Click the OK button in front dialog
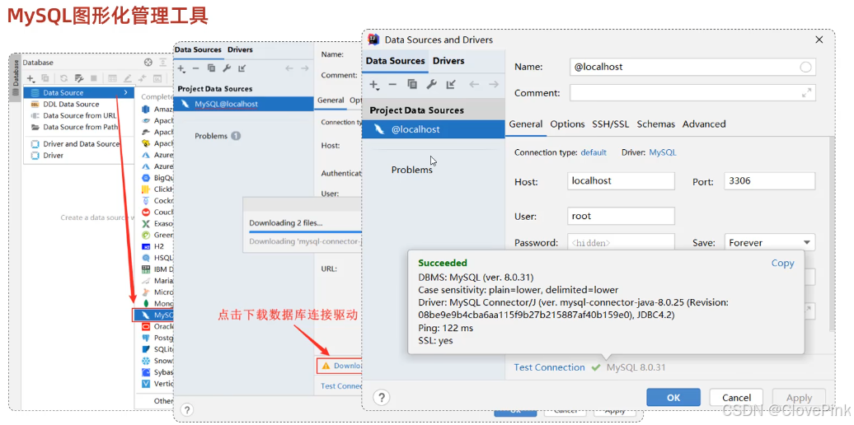Image resolution: width=854 pixels, height=425 pixels. (x=673, y=397)
